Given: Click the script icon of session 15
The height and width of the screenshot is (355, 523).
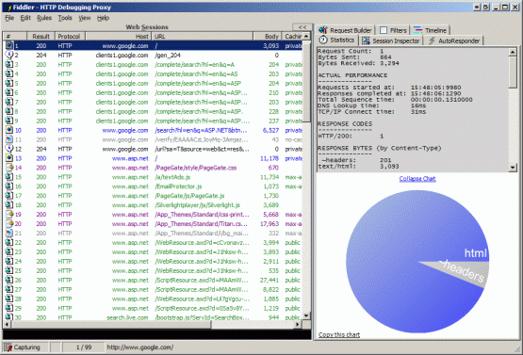Looking at the screenshot, I should 9,176.
